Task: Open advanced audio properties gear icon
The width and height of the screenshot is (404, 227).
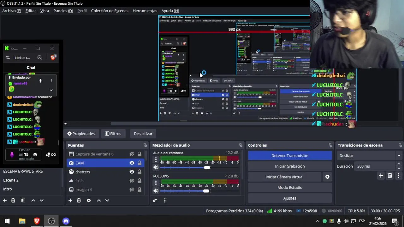Action: pos(155,200)
